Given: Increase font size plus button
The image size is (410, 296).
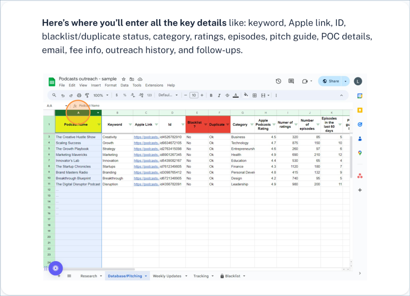Looking at the screenshot, I should (202, 95).
